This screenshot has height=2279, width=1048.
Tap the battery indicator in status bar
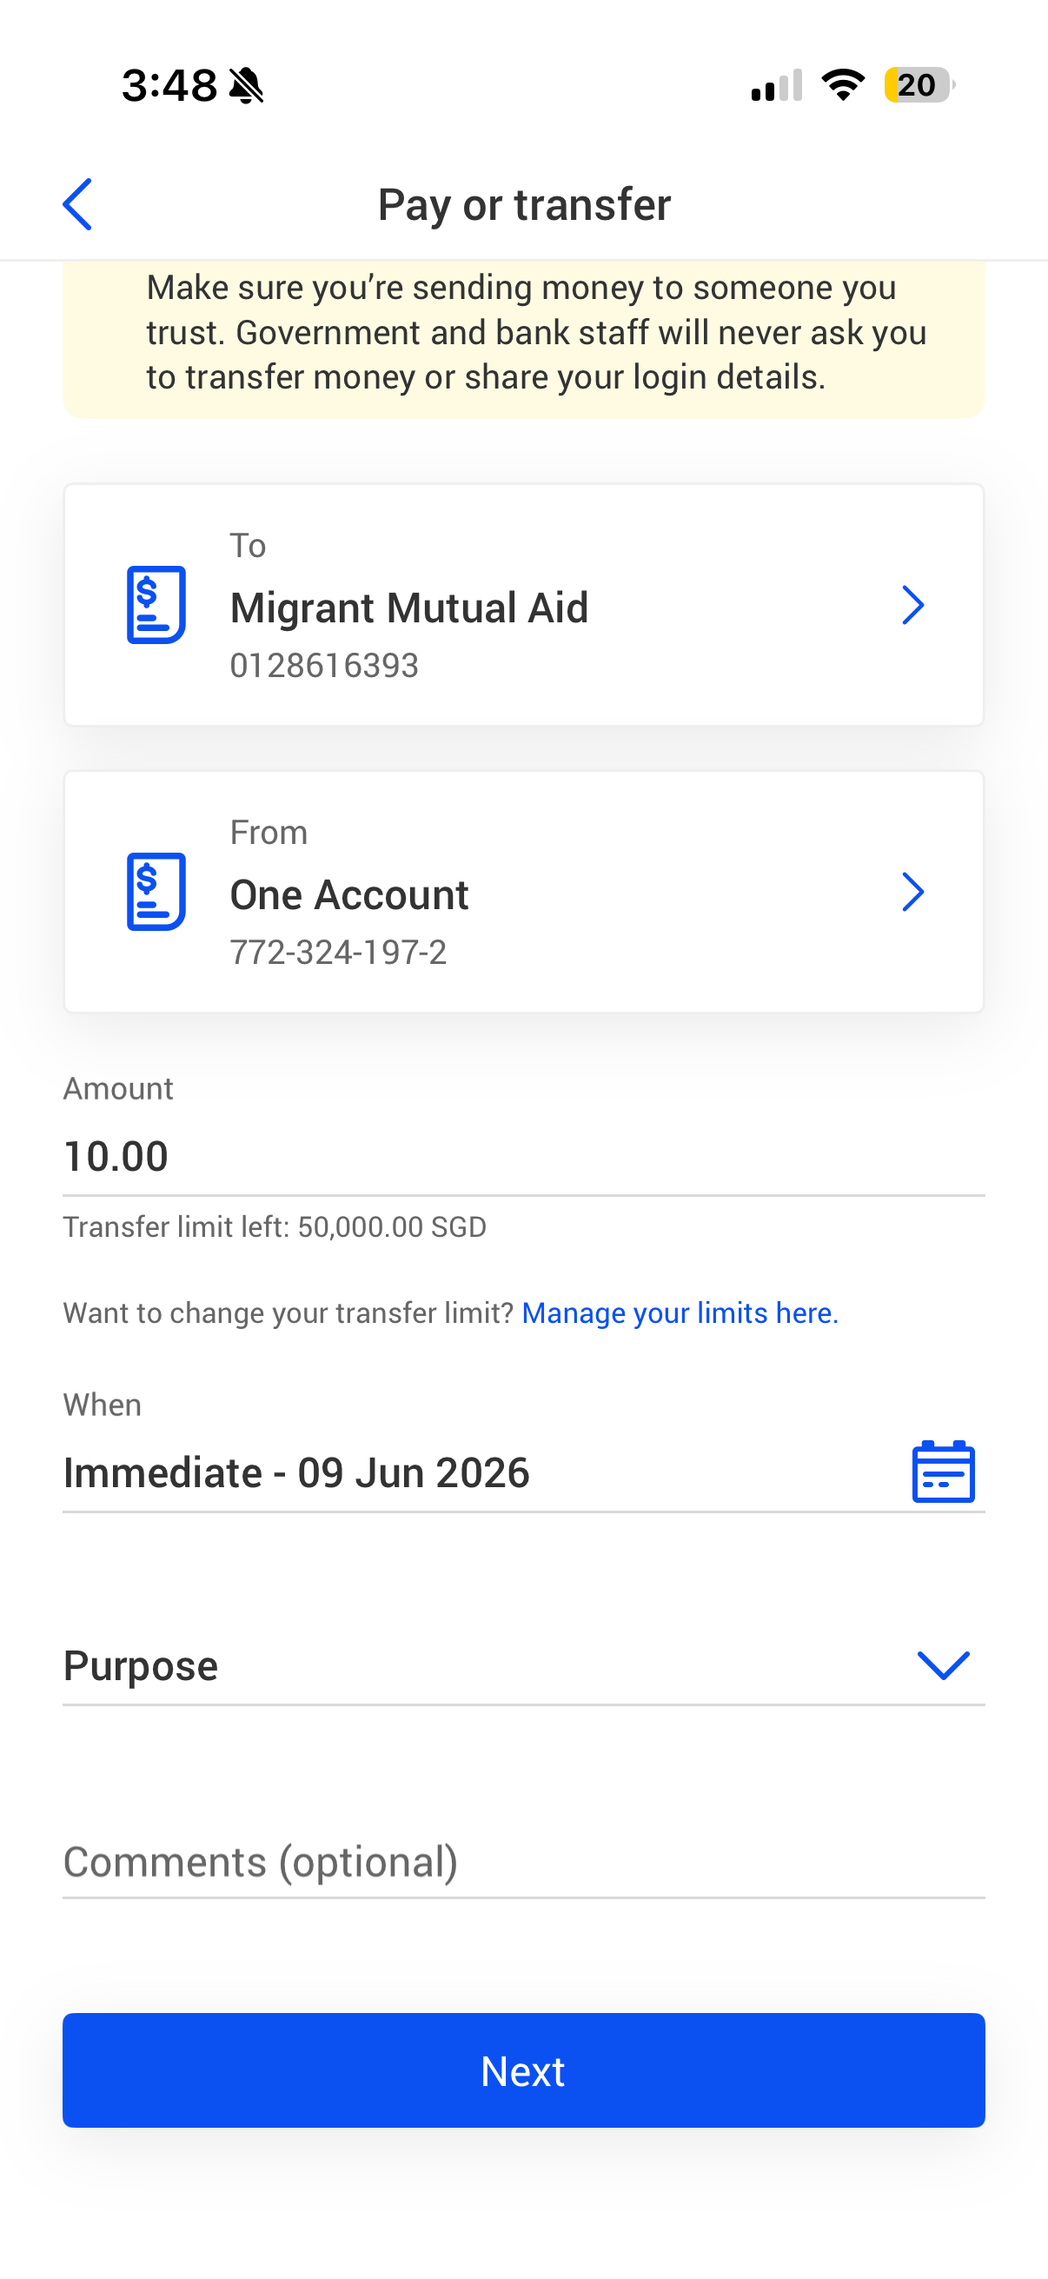pos(919,85)
